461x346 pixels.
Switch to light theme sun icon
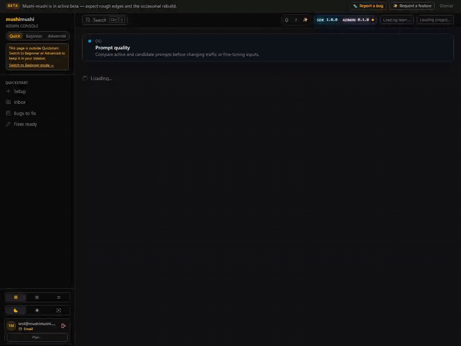37,310
